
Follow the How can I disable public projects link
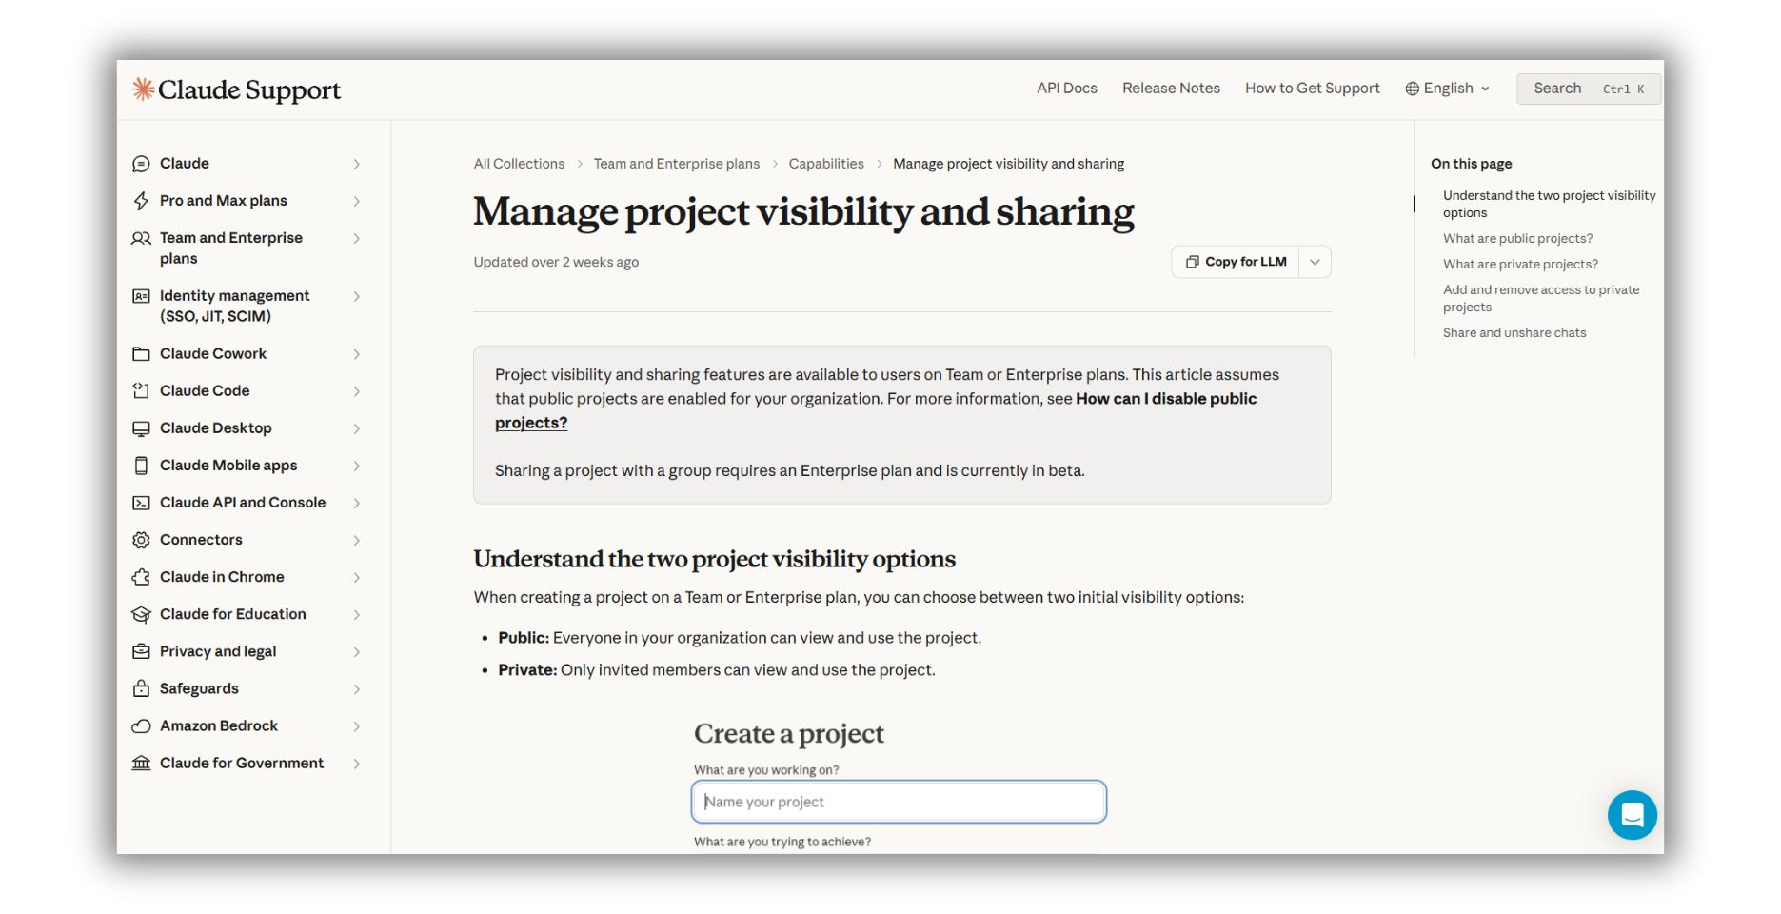point(1166,399)
